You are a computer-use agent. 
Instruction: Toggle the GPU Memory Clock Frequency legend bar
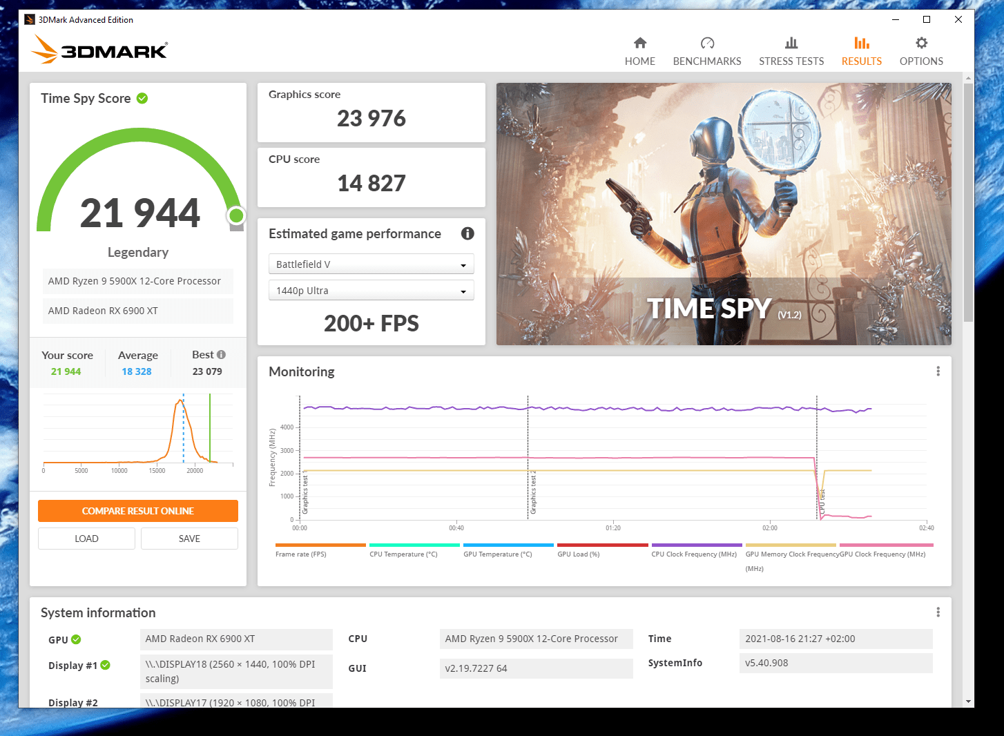(x=791, y=545)
